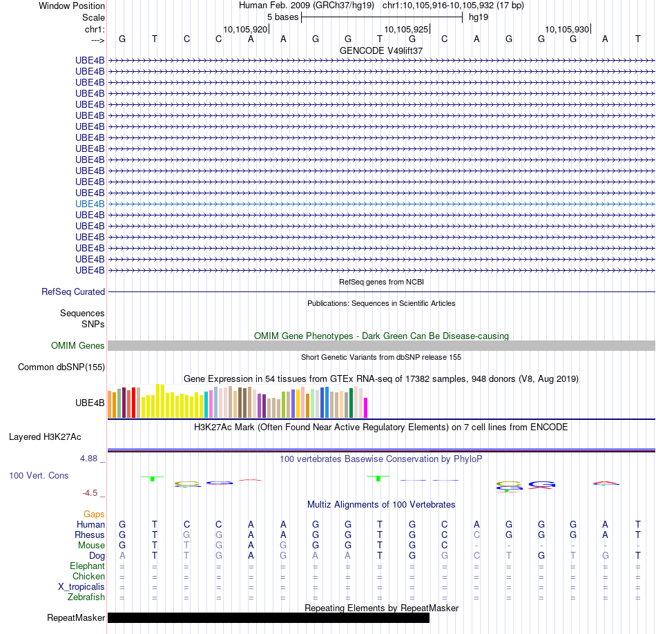The height and width of the screenshot is (634, 656).
Task: Click the light-blue highlighted UBE4B transcript label
Action: (90, 204)
